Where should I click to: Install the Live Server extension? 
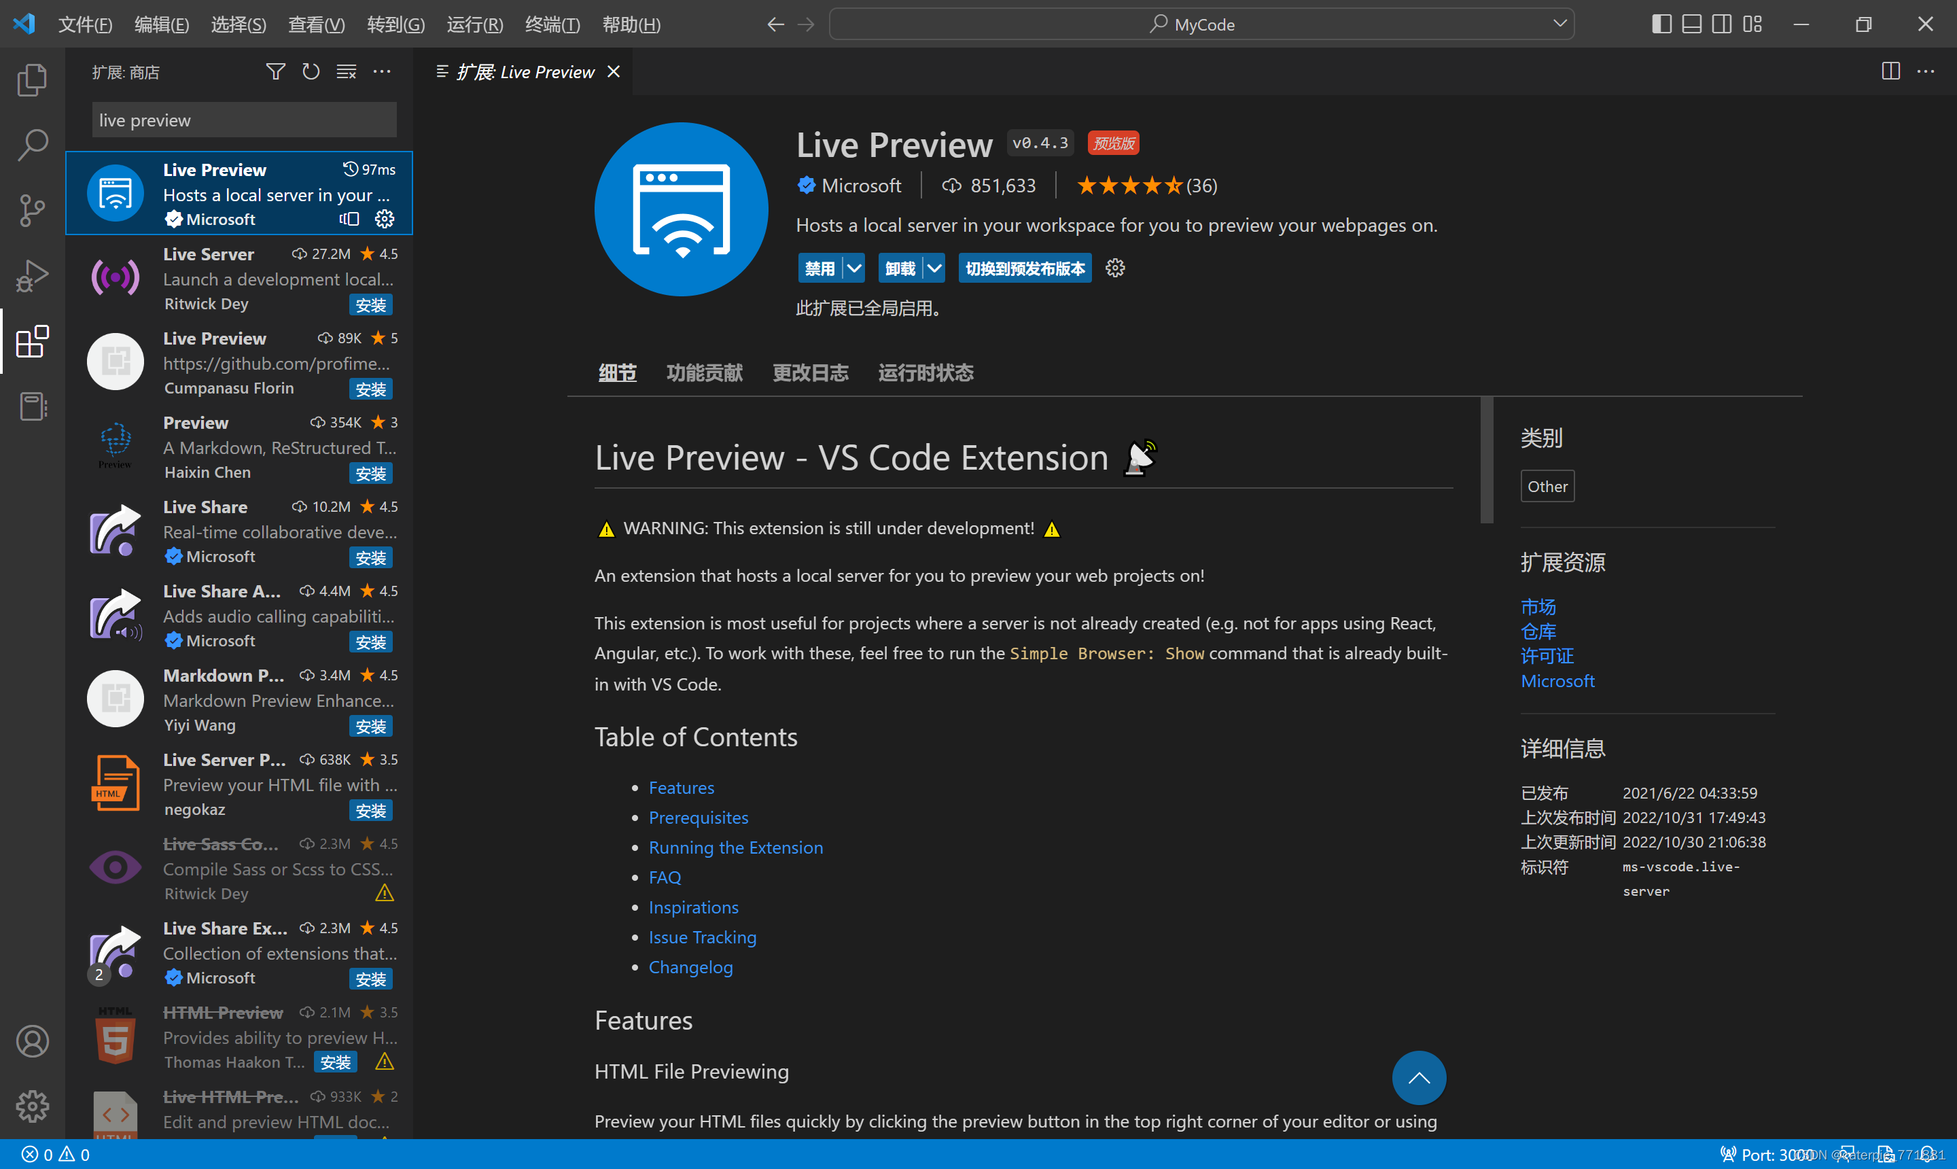coord(370,305)
